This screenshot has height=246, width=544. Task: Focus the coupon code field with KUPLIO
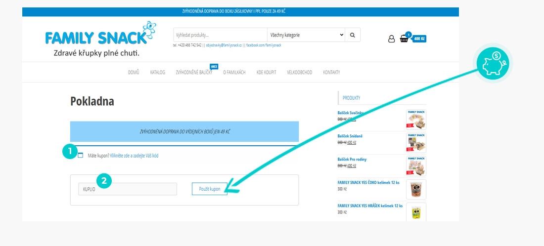pos(128,189)
